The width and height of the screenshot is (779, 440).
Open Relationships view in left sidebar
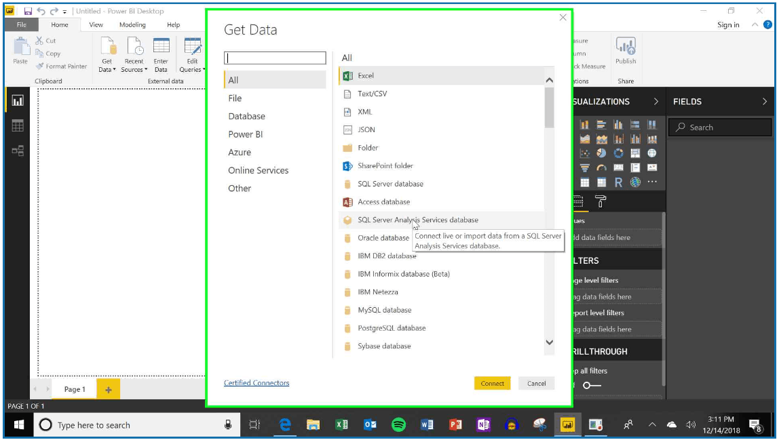click(x=18, y=151)
